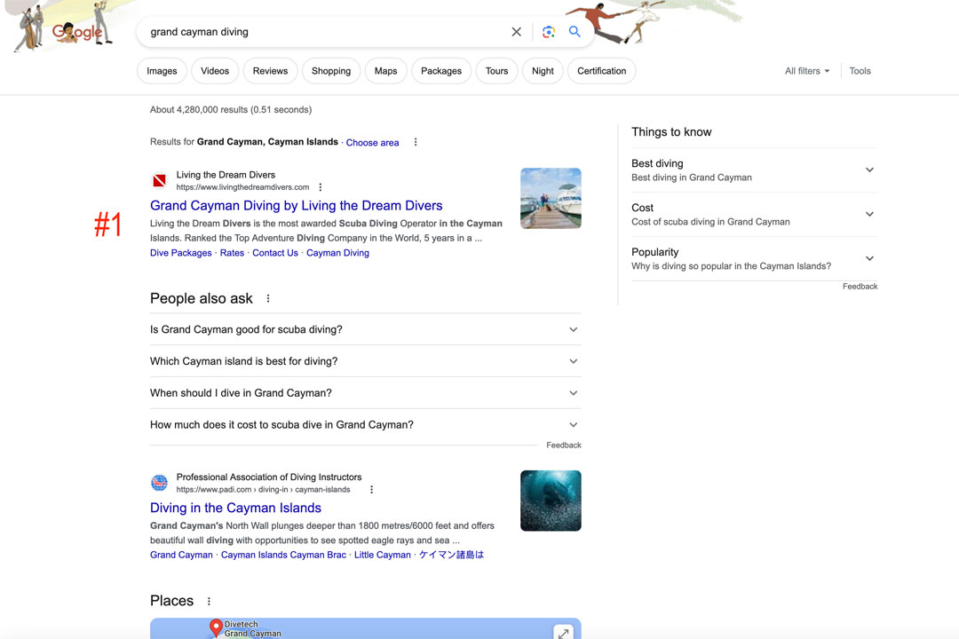Click the Choose area link

click(372, 143)
